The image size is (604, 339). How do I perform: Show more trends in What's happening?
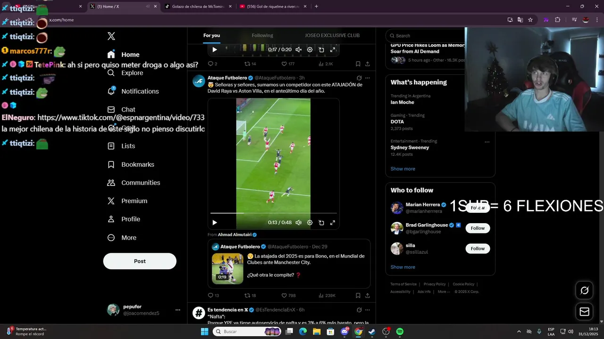tap(403, 169)
